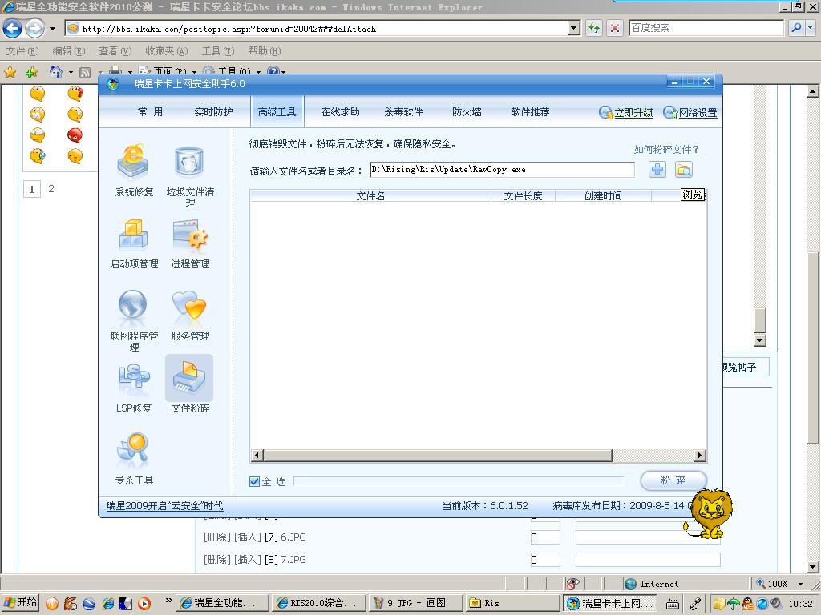Click the [插入] link for 7.JPG
Image resolution: width=821 pixels, height=615 pixels.
(247, 560)
